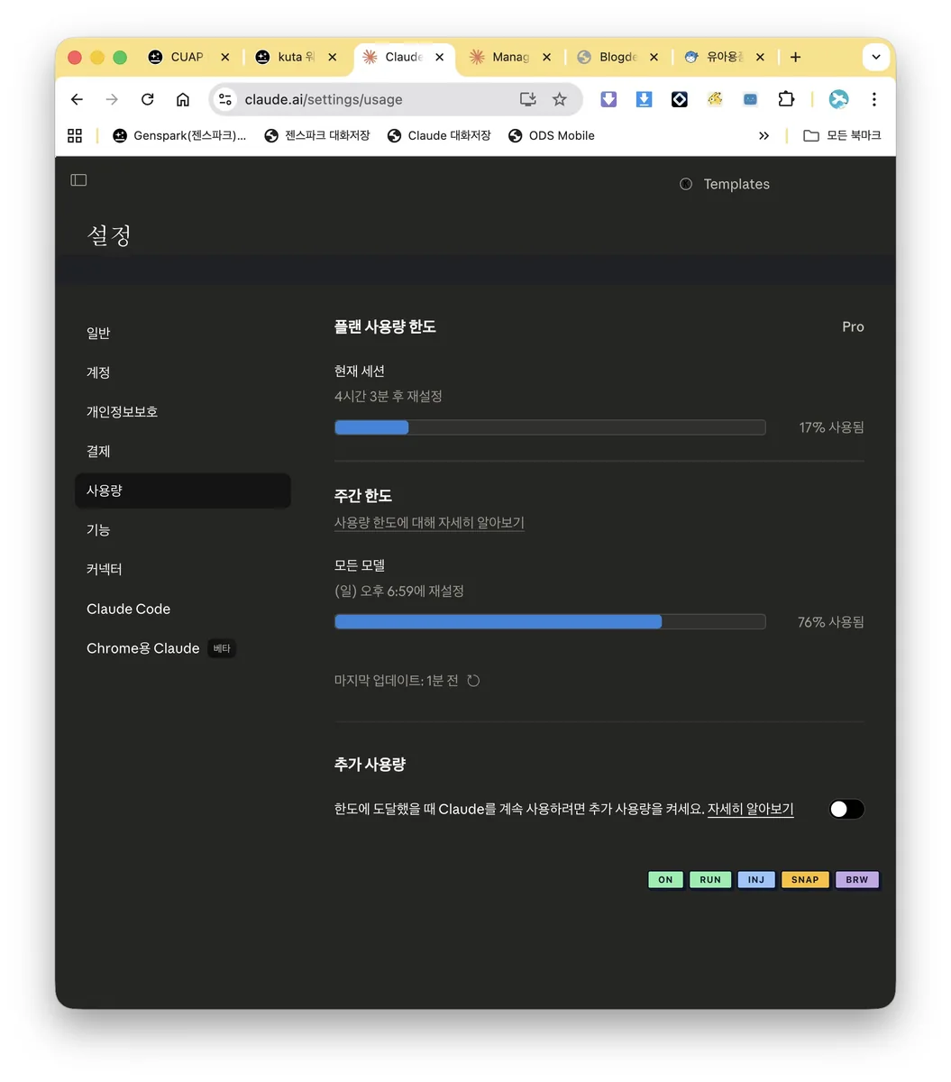Click the 모든 모델 weekly usage bar
Screen dimensions: 951x1082
550,622
